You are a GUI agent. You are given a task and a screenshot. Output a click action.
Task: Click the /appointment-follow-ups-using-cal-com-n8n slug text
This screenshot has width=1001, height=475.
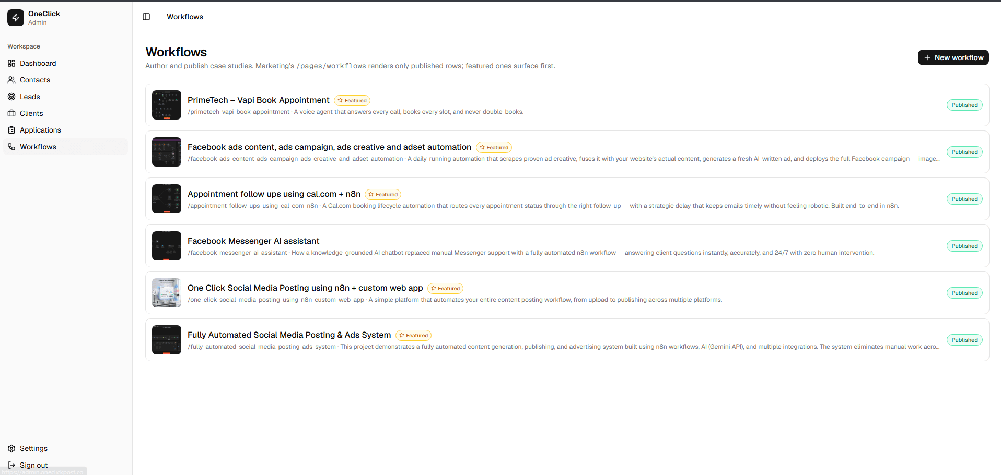point(253,206)
